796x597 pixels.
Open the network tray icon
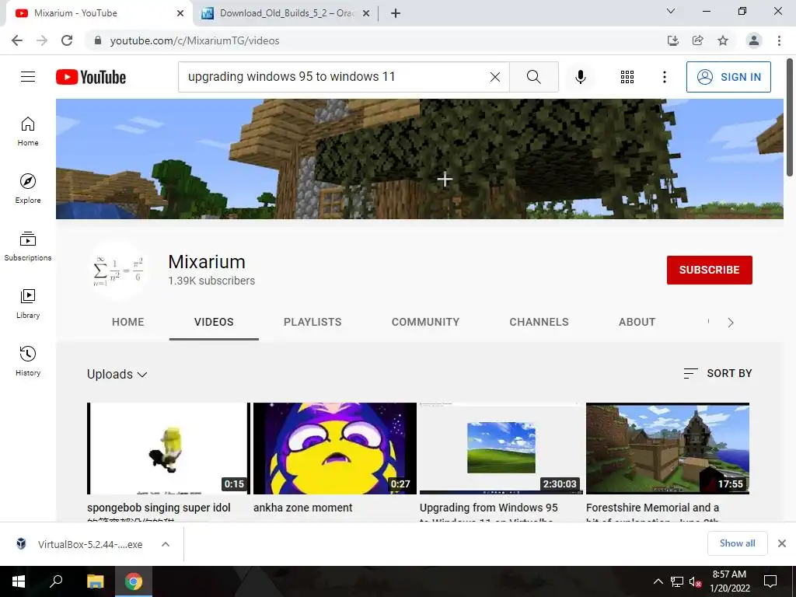[x=677, y=581]
